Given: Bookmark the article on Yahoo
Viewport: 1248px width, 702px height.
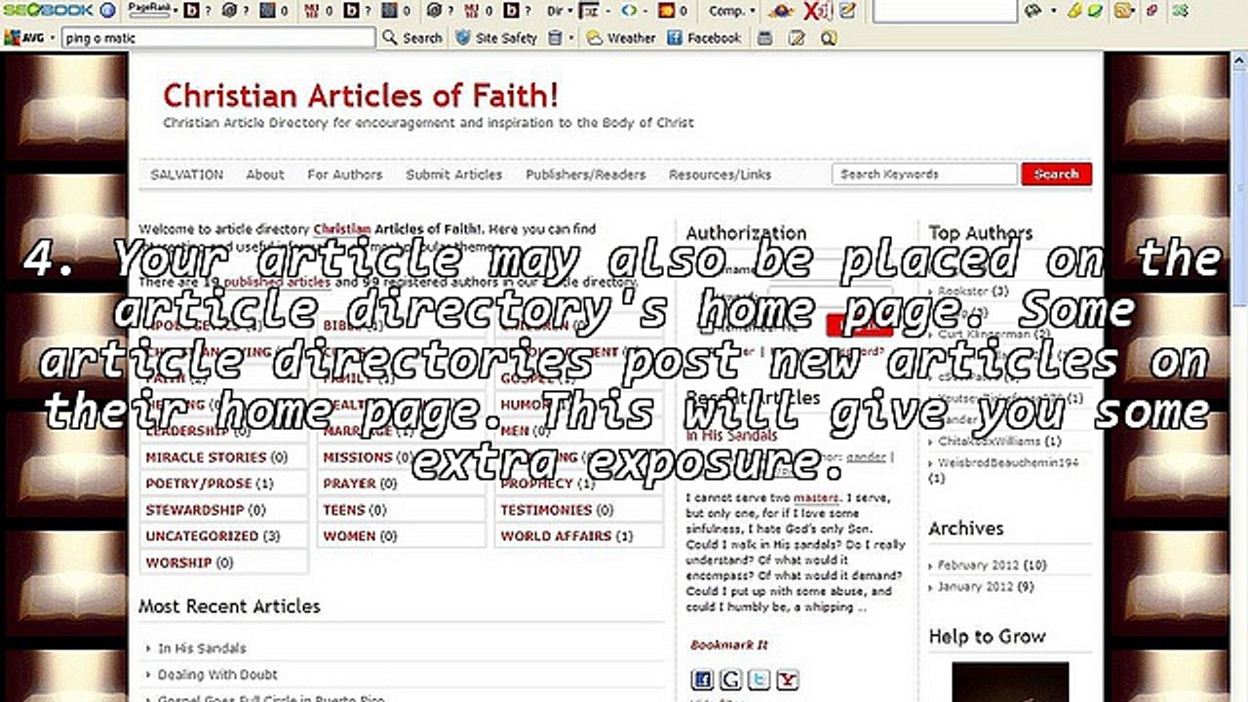Looking at the screenshot, I should [789, 680].
